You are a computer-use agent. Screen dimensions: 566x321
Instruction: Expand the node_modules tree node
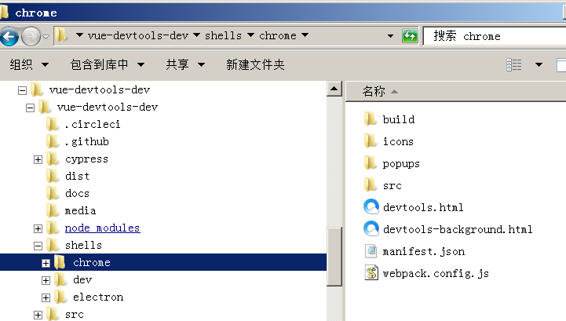tap(38, 228)
